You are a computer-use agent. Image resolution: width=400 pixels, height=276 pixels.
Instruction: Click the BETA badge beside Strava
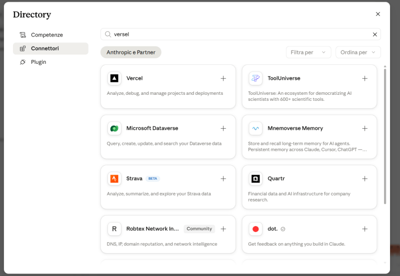coord(152,179)
